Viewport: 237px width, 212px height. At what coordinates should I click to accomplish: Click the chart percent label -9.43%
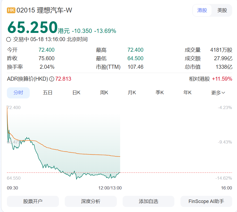pyautogui.click(x=225, y=142)
